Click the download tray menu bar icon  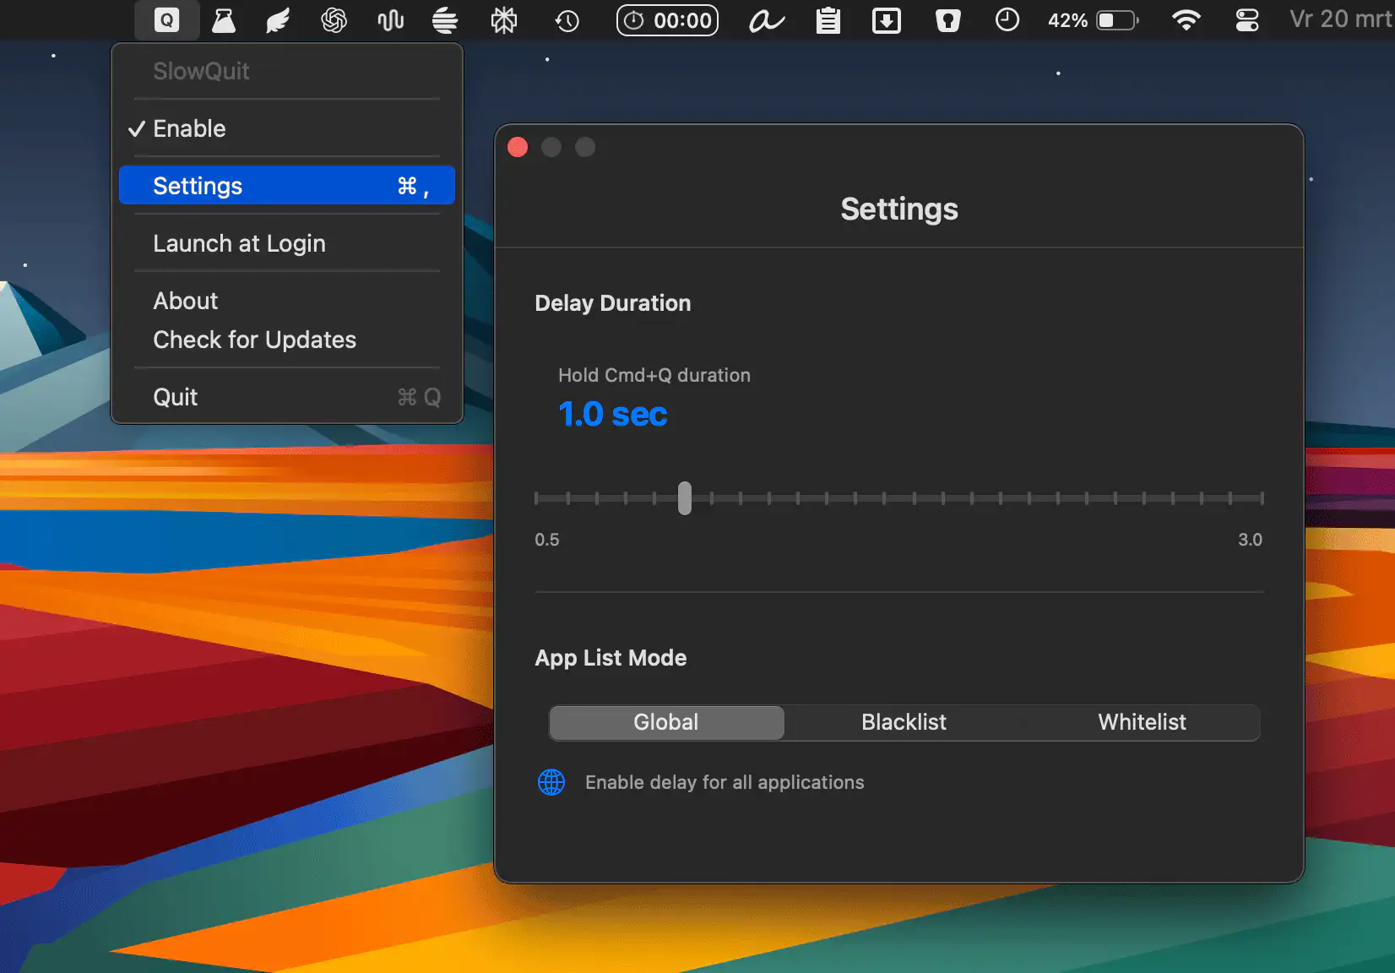(x=886, y=20)
